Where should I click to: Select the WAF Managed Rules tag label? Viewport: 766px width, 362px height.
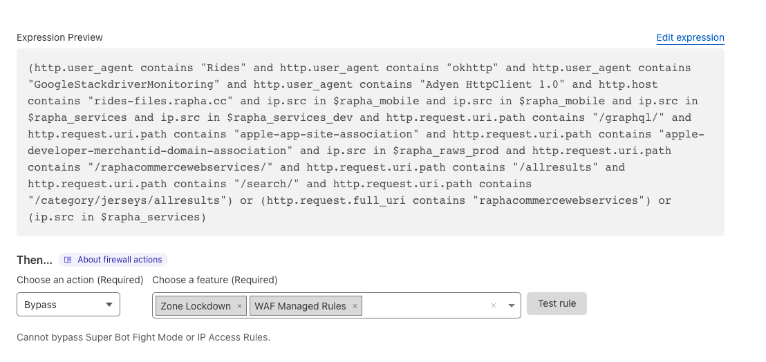pyautogui.click(x=300, y=306)
